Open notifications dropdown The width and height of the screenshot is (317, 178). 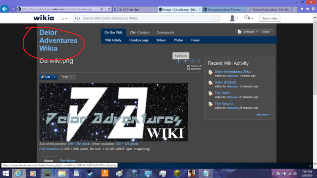point(249,18)
